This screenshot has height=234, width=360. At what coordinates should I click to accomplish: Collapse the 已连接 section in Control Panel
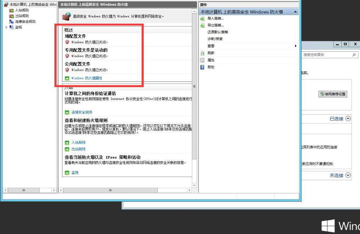coord(348,119)
